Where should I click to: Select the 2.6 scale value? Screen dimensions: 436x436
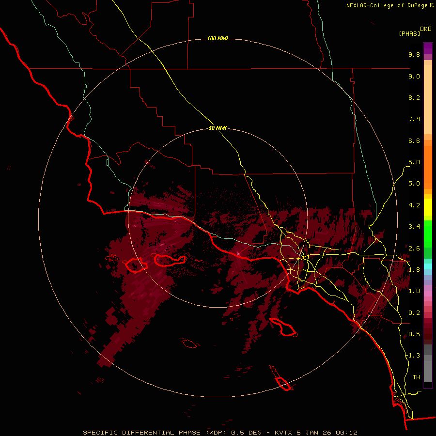pyautogui.click(x=414, y=249)
